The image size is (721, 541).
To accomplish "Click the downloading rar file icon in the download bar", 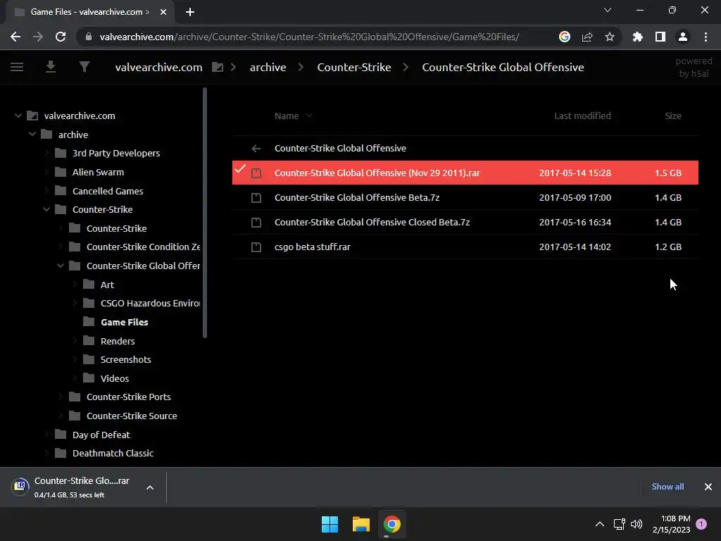I will [x=20, y=486].
